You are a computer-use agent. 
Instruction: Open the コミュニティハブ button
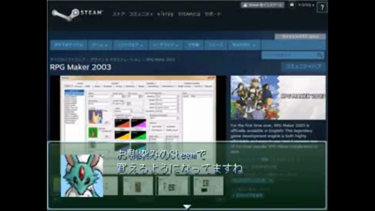click(x=303, y=66)
